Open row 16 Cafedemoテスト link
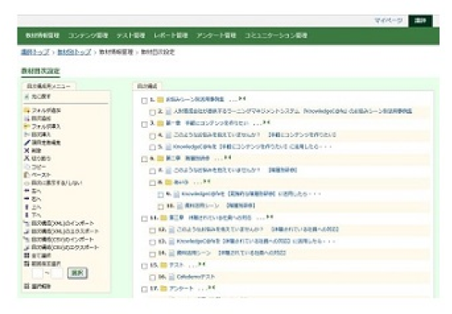Viewport: 452px width, 314px height. [x=196, y=277]
